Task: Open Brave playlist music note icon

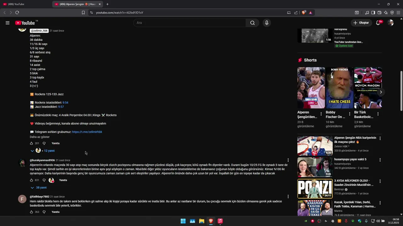Action: point(367,13)
